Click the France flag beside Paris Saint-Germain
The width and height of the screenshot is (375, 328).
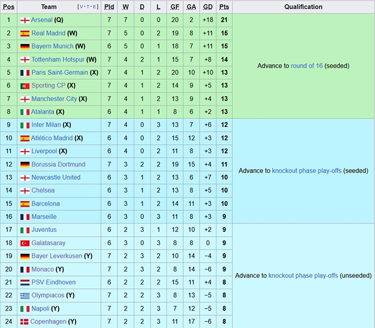[x=25, y=72]
